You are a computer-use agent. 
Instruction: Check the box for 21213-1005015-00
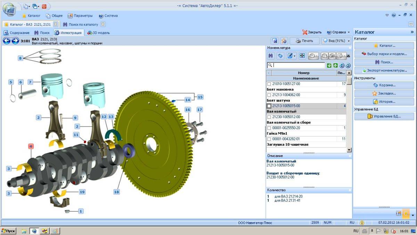[x=269, y=106]
